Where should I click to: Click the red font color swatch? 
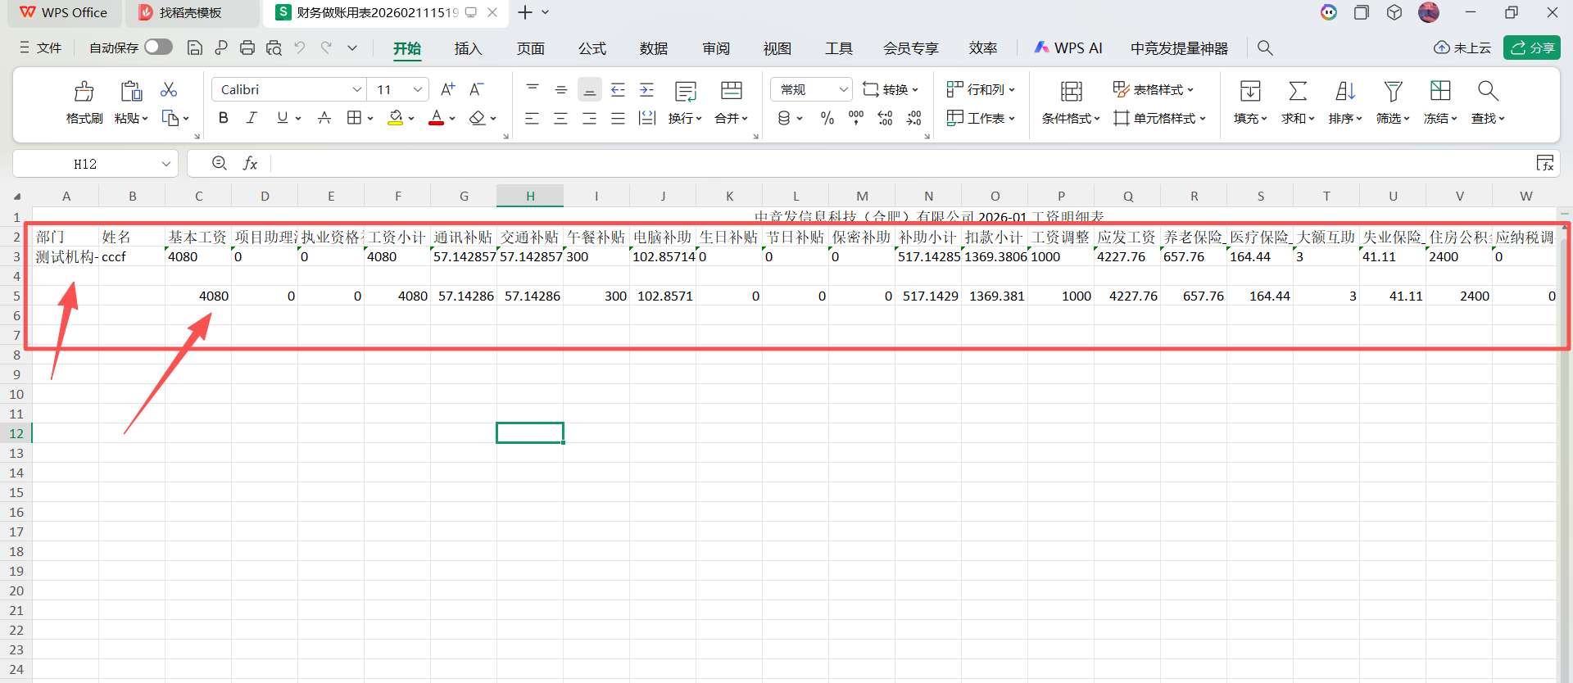[436, 118]
